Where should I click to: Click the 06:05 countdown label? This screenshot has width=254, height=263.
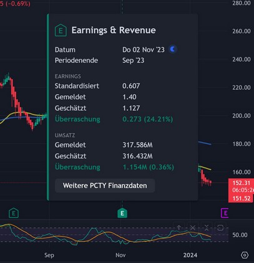click(x=243, y=190)
